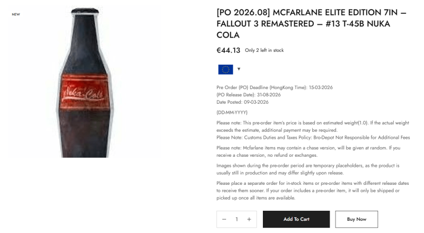Viewport: 424px width, 233px height.
Task: Click the Mcfarlane chase version note
Action: click(x=308, y=151)
